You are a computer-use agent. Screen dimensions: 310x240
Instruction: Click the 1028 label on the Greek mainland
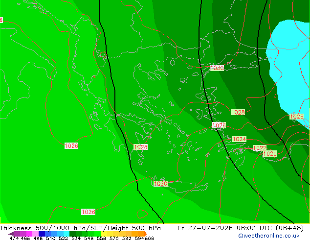click(140, 147)
